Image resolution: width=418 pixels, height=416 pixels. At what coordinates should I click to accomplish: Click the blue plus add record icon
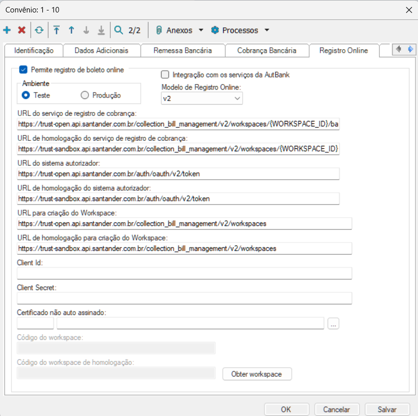[x=7, y=30]
